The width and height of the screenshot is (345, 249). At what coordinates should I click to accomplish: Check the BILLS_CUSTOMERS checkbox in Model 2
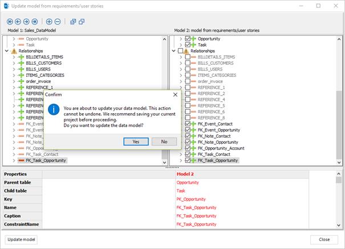tap(188, 63)
